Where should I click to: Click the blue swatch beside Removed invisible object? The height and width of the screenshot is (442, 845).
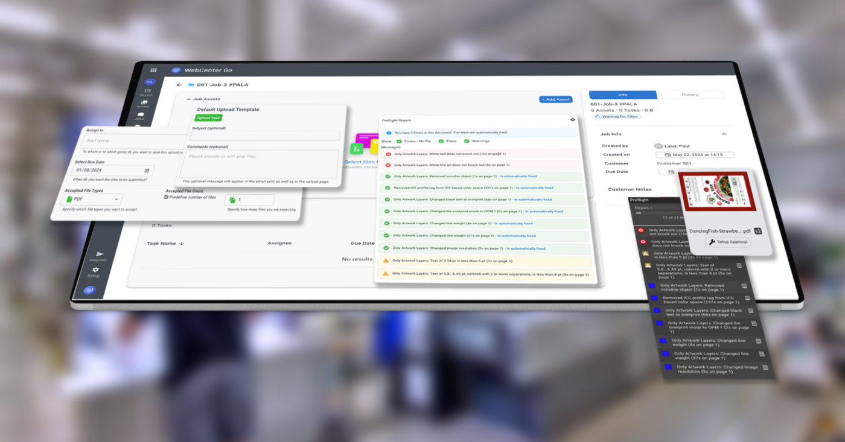coord(652,286)
